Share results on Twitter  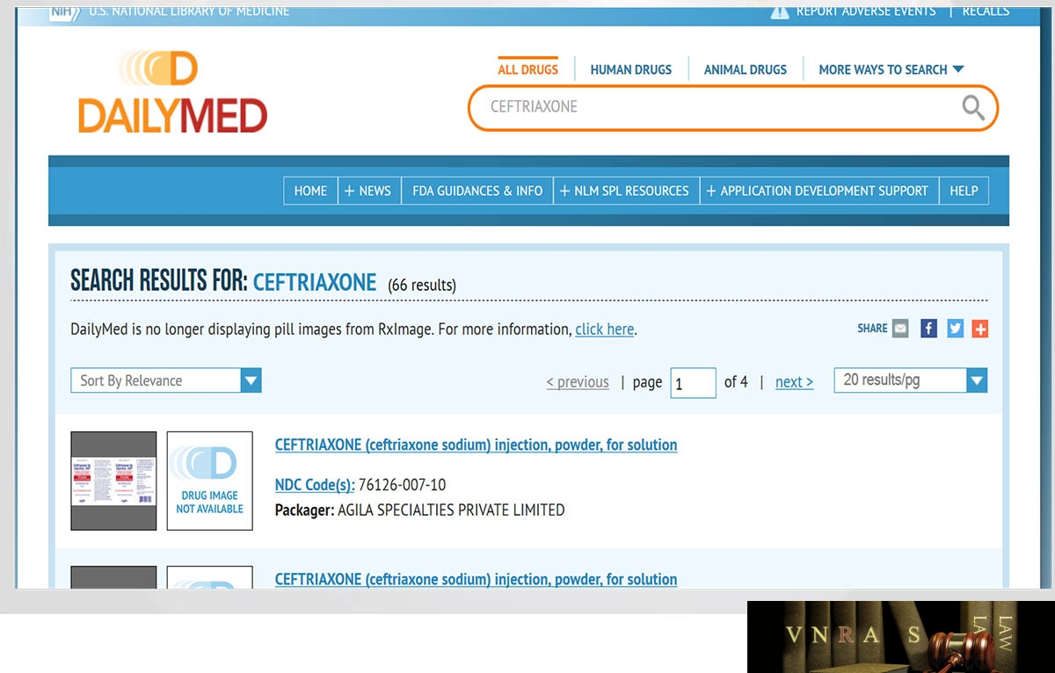(x=955, y=329)
